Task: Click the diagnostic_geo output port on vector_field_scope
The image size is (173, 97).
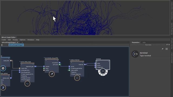Action: [35, 67]
